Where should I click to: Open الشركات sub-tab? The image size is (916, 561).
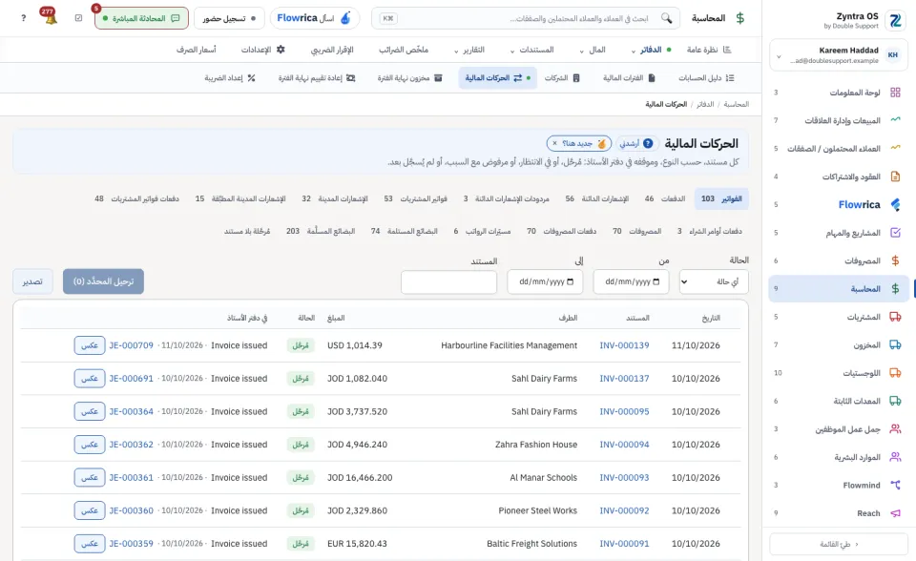562,77
